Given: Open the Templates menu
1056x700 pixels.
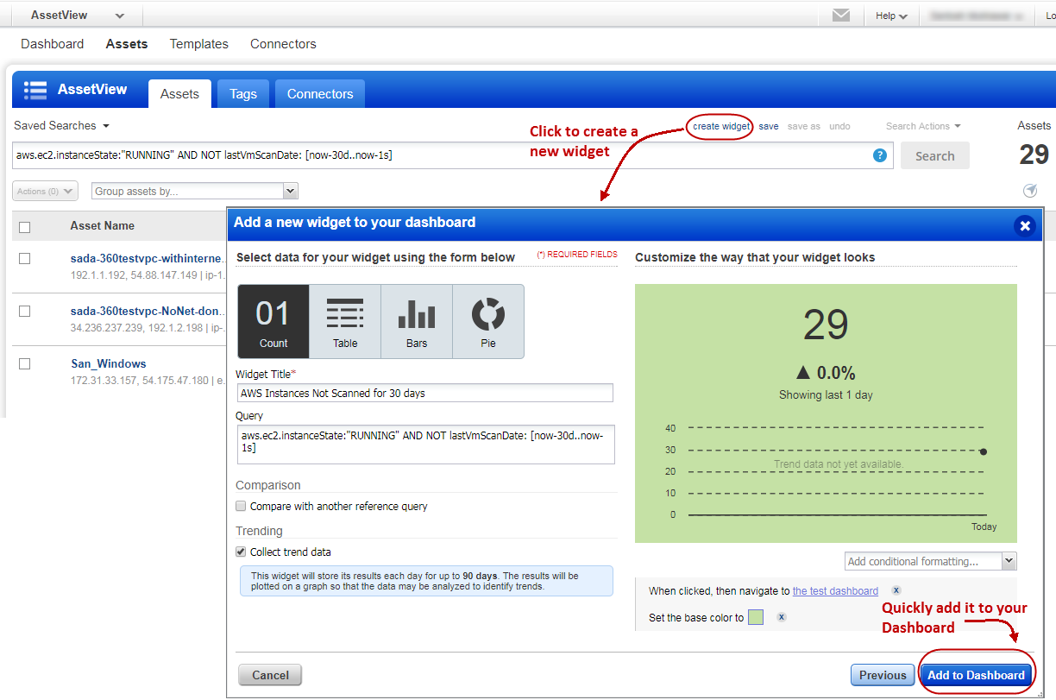Looking at the screenshot, I should (199, 44).
